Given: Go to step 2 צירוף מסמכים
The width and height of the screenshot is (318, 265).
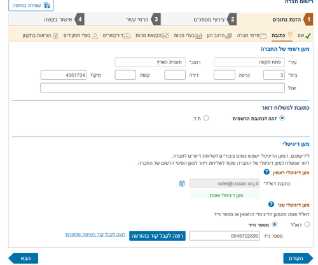Looking at the screenshot, I should coord(199,20).
